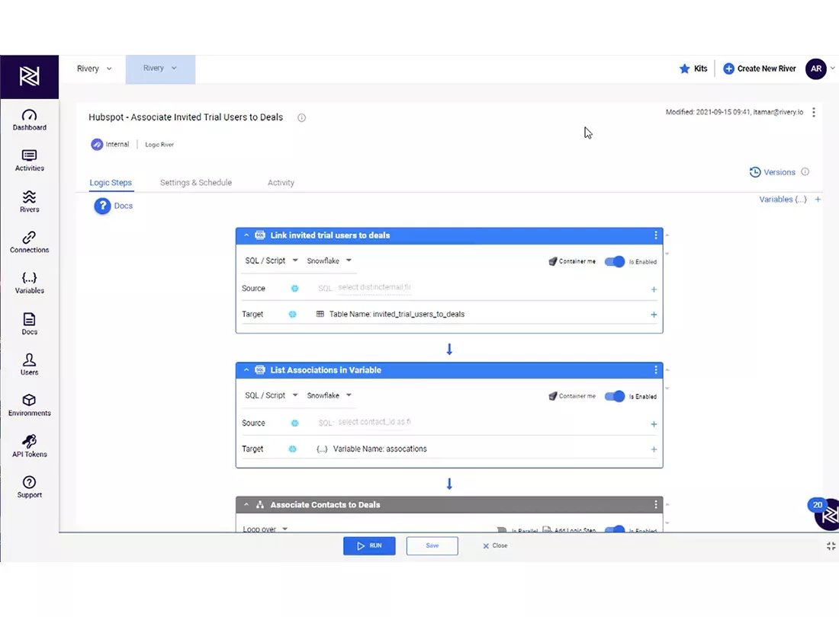This screenshot has width=839, height=617.
Task: Click the info icon beside the river title
Action: (x=302, y=117)
